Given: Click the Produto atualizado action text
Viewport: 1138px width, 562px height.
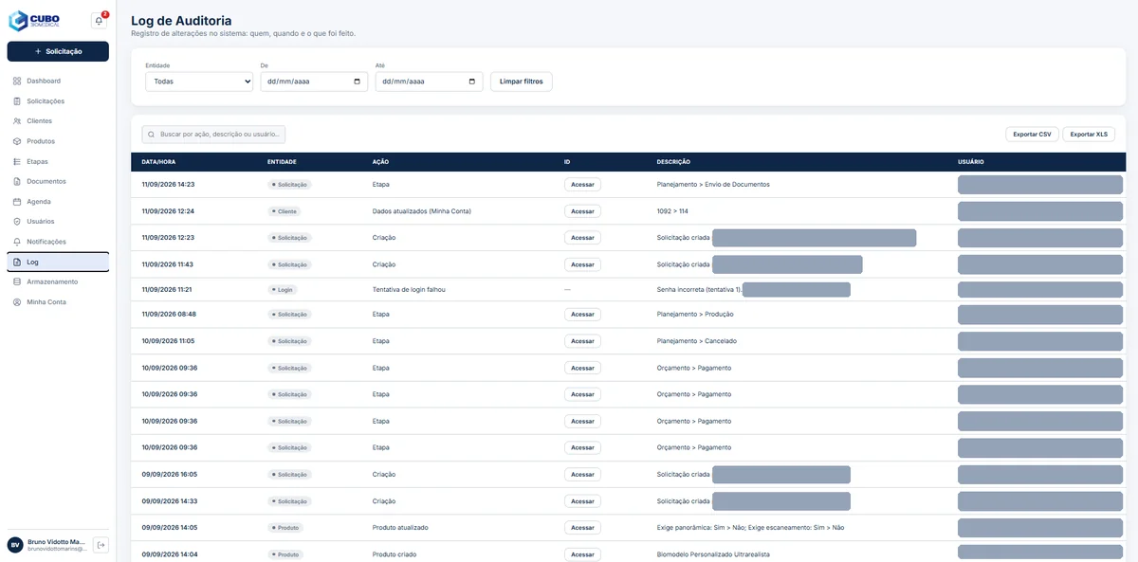Looking at the screenshot, I should pos(401,528).
